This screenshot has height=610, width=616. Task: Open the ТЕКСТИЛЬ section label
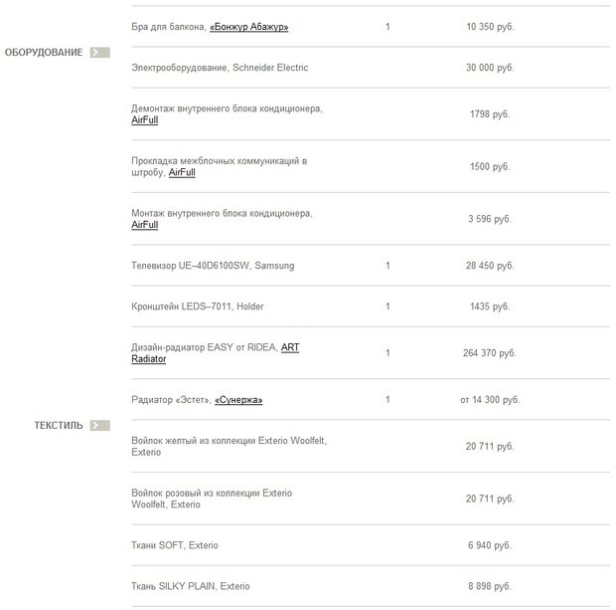(59, 425)
